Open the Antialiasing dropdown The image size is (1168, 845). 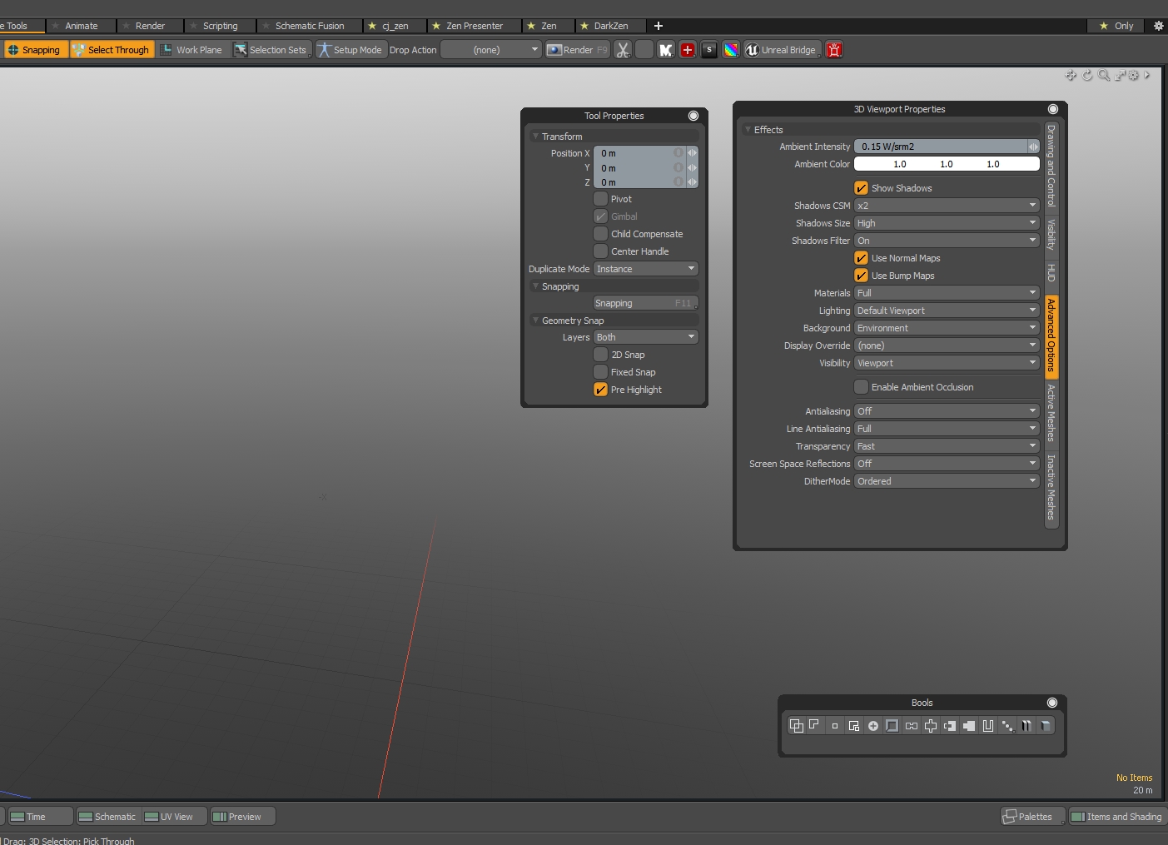[x=947, y=411]
